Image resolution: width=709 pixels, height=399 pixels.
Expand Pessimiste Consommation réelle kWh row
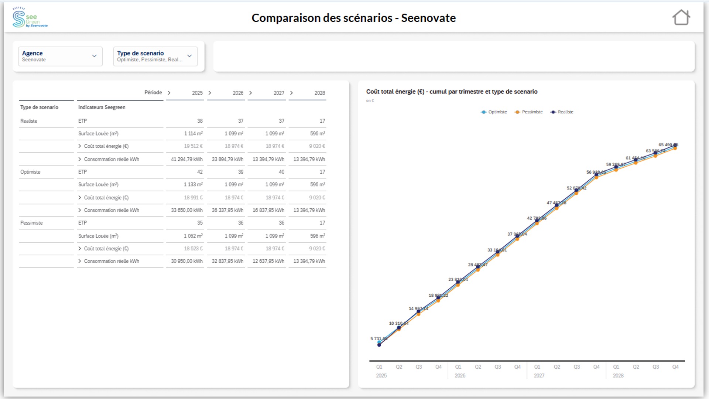(x=80, y=261)
